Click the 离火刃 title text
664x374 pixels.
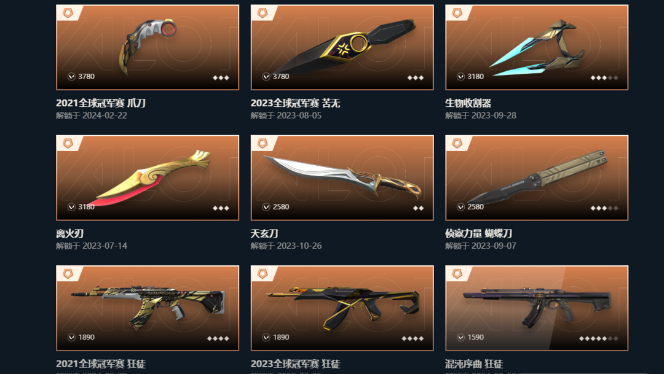70,233
